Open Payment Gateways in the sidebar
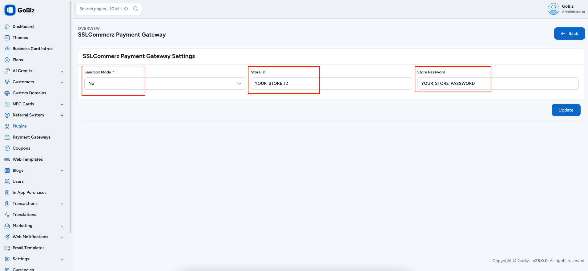This screenshot has height=271, width=588. pos(34,137)
